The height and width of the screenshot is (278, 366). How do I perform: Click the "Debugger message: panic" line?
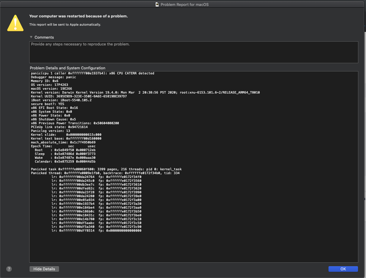pyautogui.click(x=53, y=77)
